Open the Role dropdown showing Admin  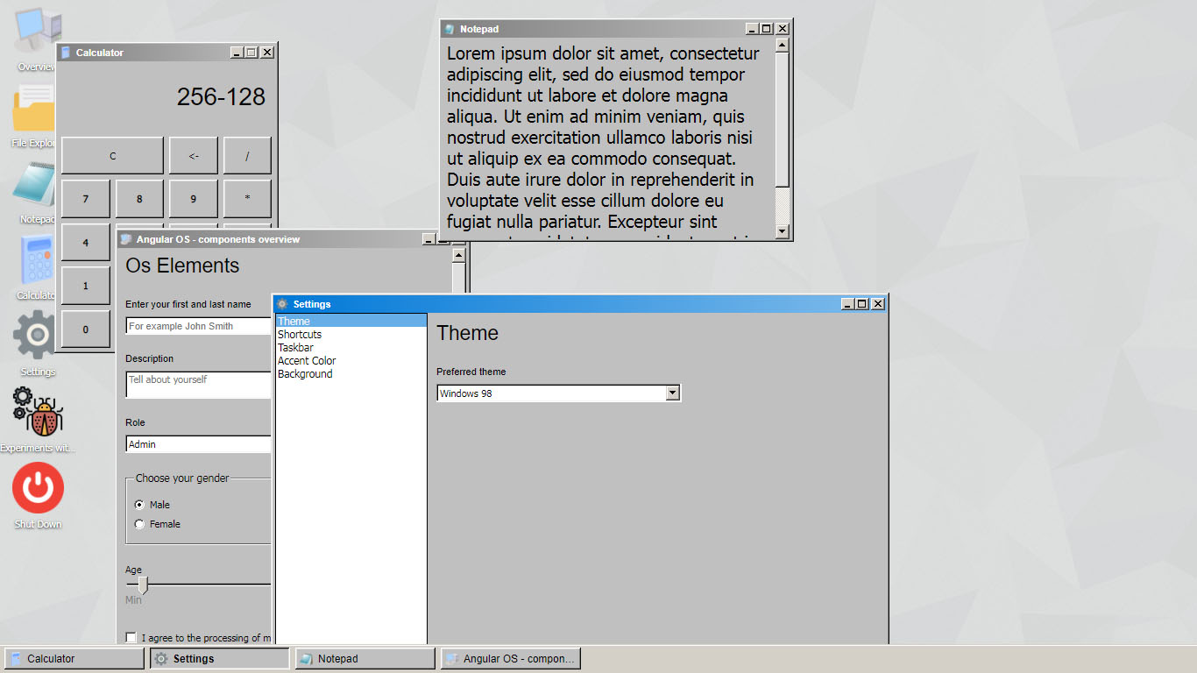(x=198, y=444)
